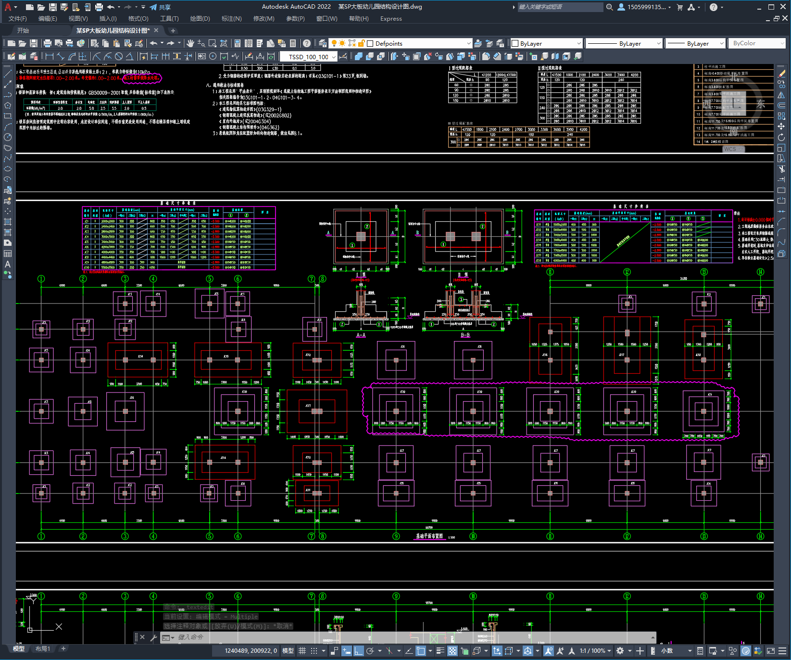Image resolution: width=791 pixels, height=660 pixels.
Task: Click the Undo arrow icon
Action: pos(153,43)
